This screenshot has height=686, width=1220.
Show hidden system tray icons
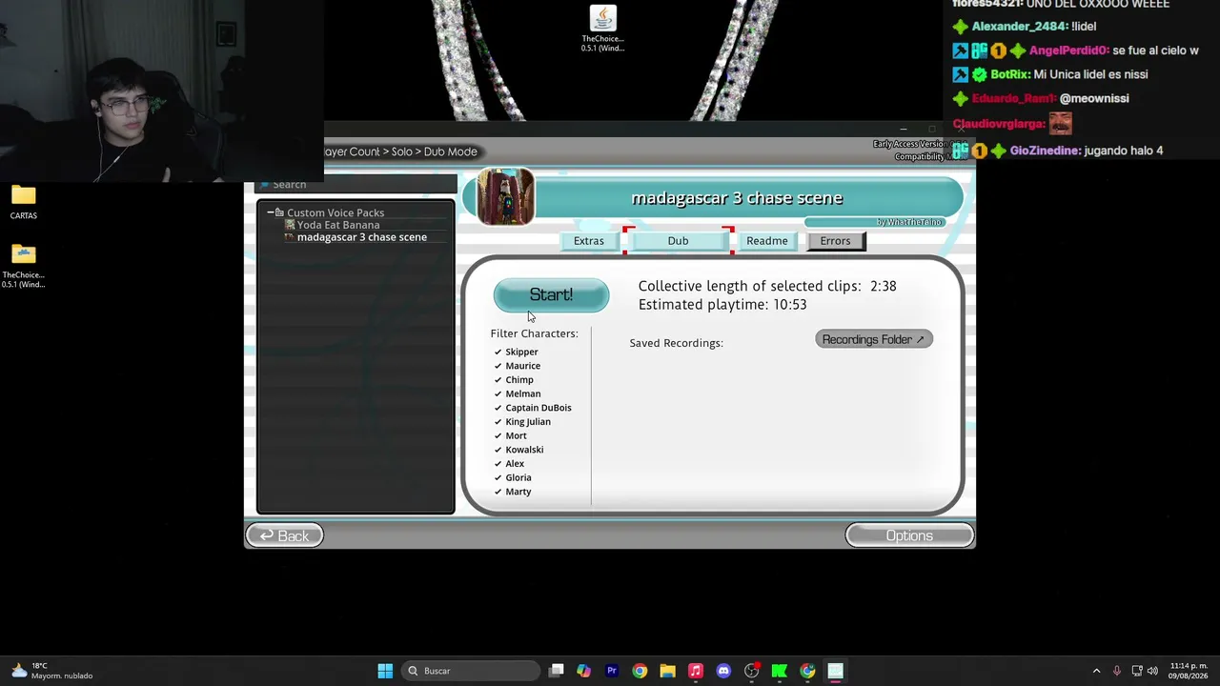pyautogui.click(x=1096, y=671)
